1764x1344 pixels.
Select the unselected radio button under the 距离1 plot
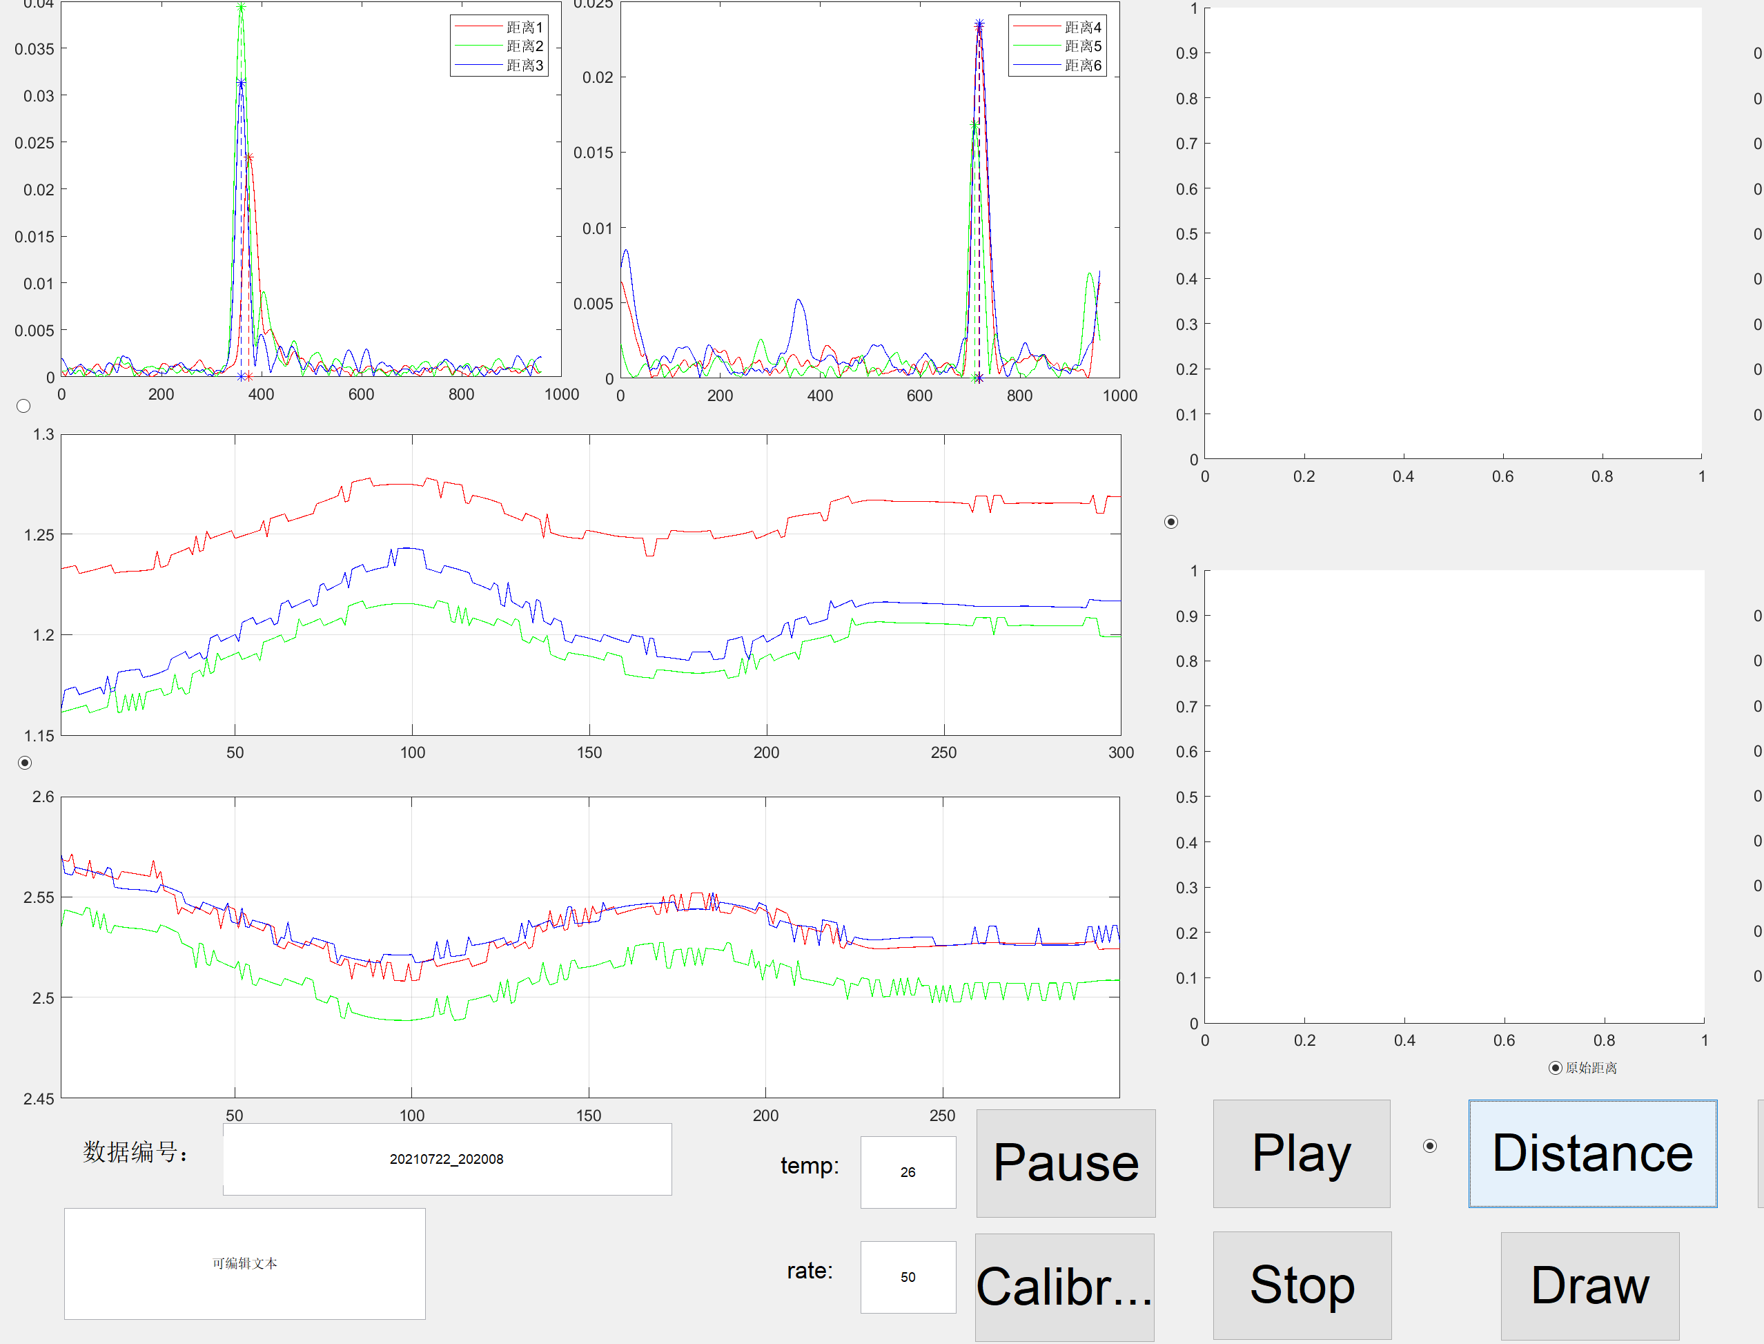[24, 407]
